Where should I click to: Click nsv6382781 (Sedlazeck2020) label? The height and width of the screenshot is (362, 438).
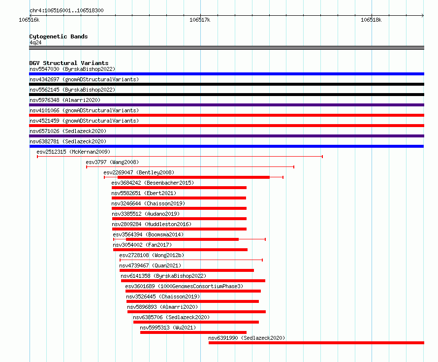click(68, 141)
